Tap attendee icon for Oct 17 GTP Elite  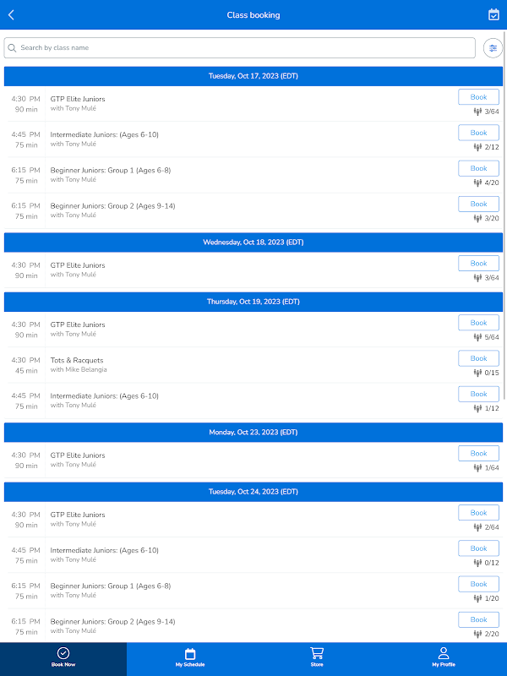click(477, 111)
